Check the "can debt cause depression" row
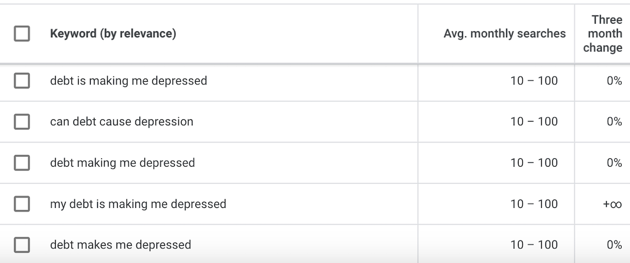Screen dimensions: 630x263 pyautogui.click(x=22, y=122)
